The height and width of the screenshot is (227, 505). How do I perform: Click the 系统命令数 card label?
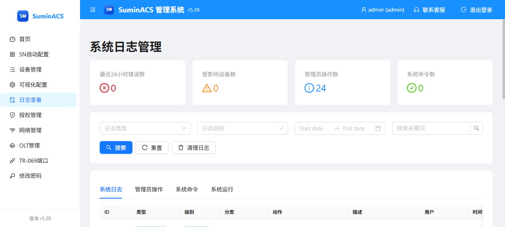(x=421, y=74)
